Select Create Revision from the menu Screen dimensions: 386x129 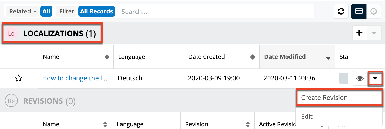click(x=324, y=98)
